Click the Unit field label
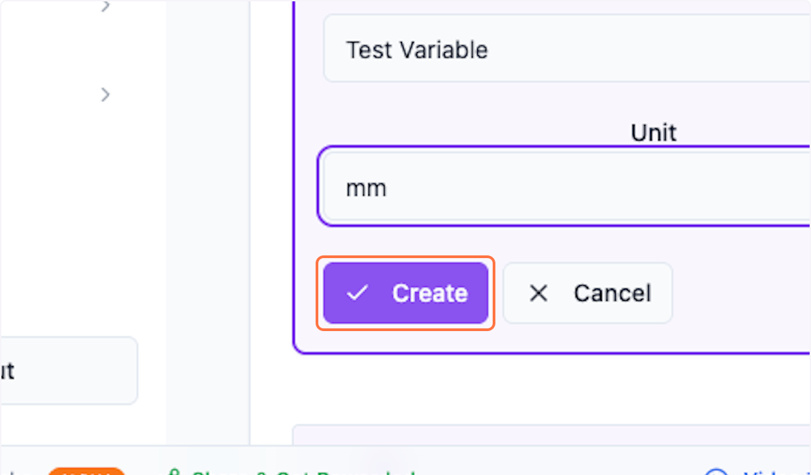This screenshot has width=811, height=475. [652, 132]
